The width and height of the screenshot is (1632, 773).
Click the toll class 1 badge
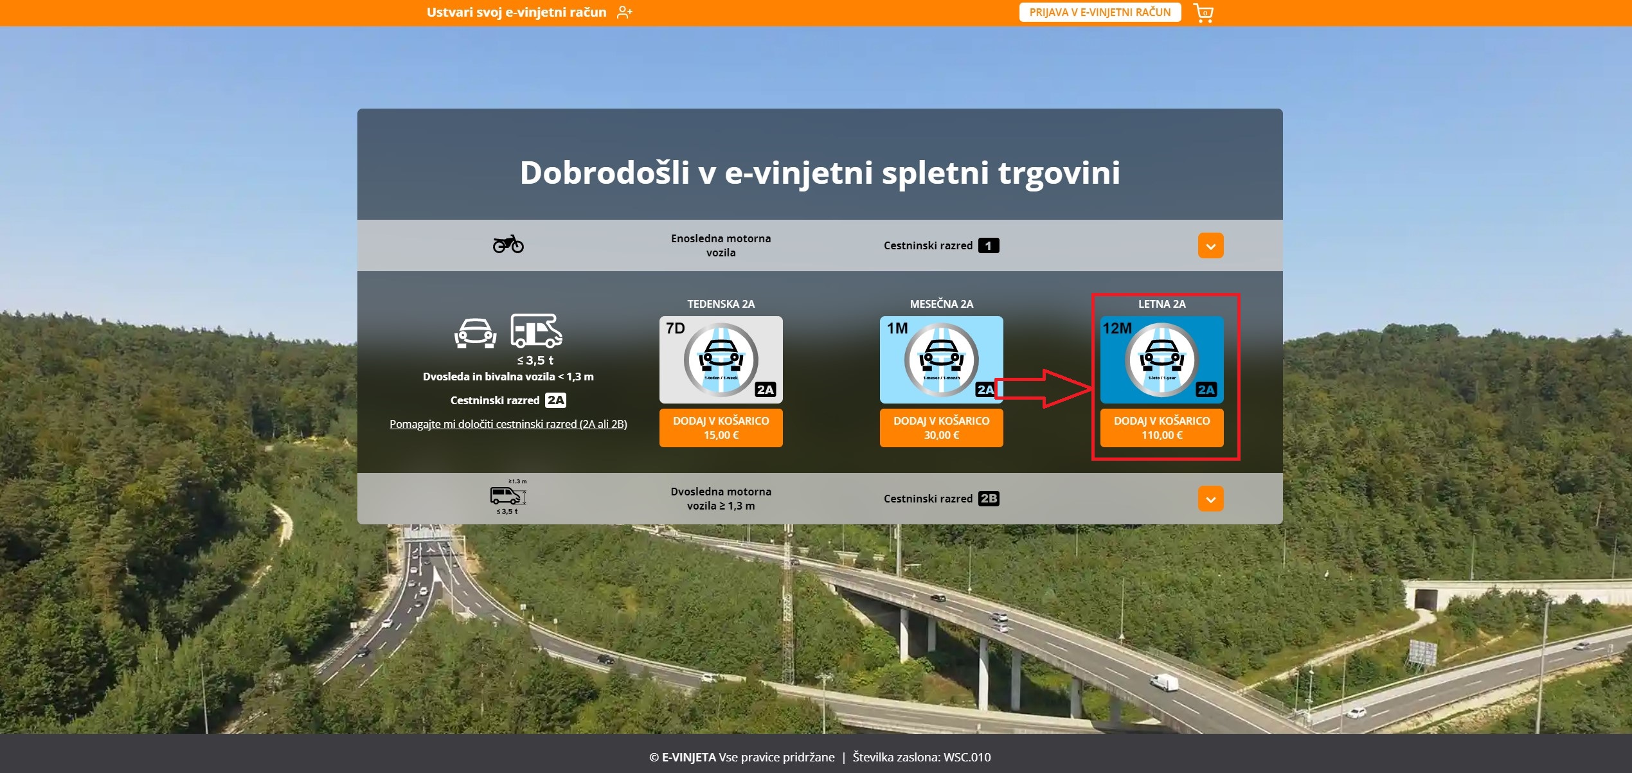coord(988,245)
